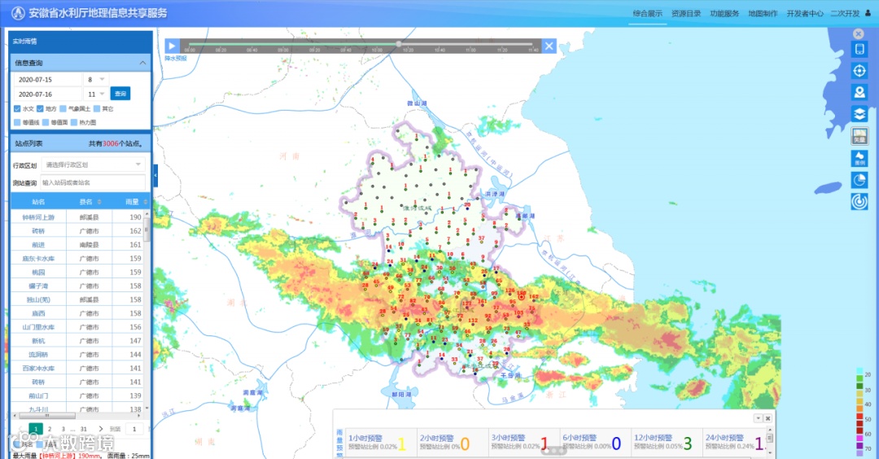Open the start hour dropdown showing 8

(x=95, y=80)
